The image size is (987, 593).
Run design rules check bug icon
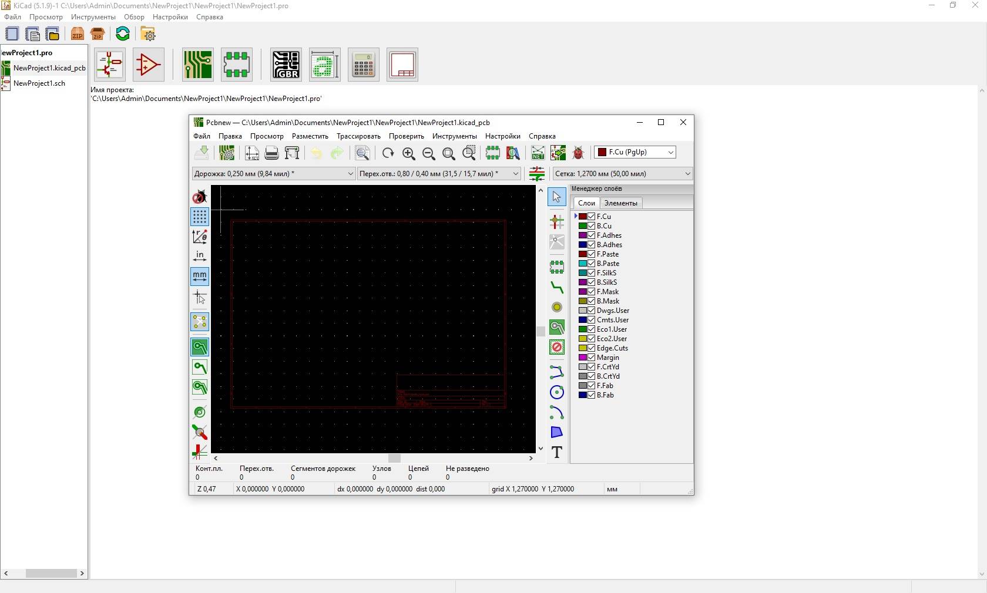578,153
